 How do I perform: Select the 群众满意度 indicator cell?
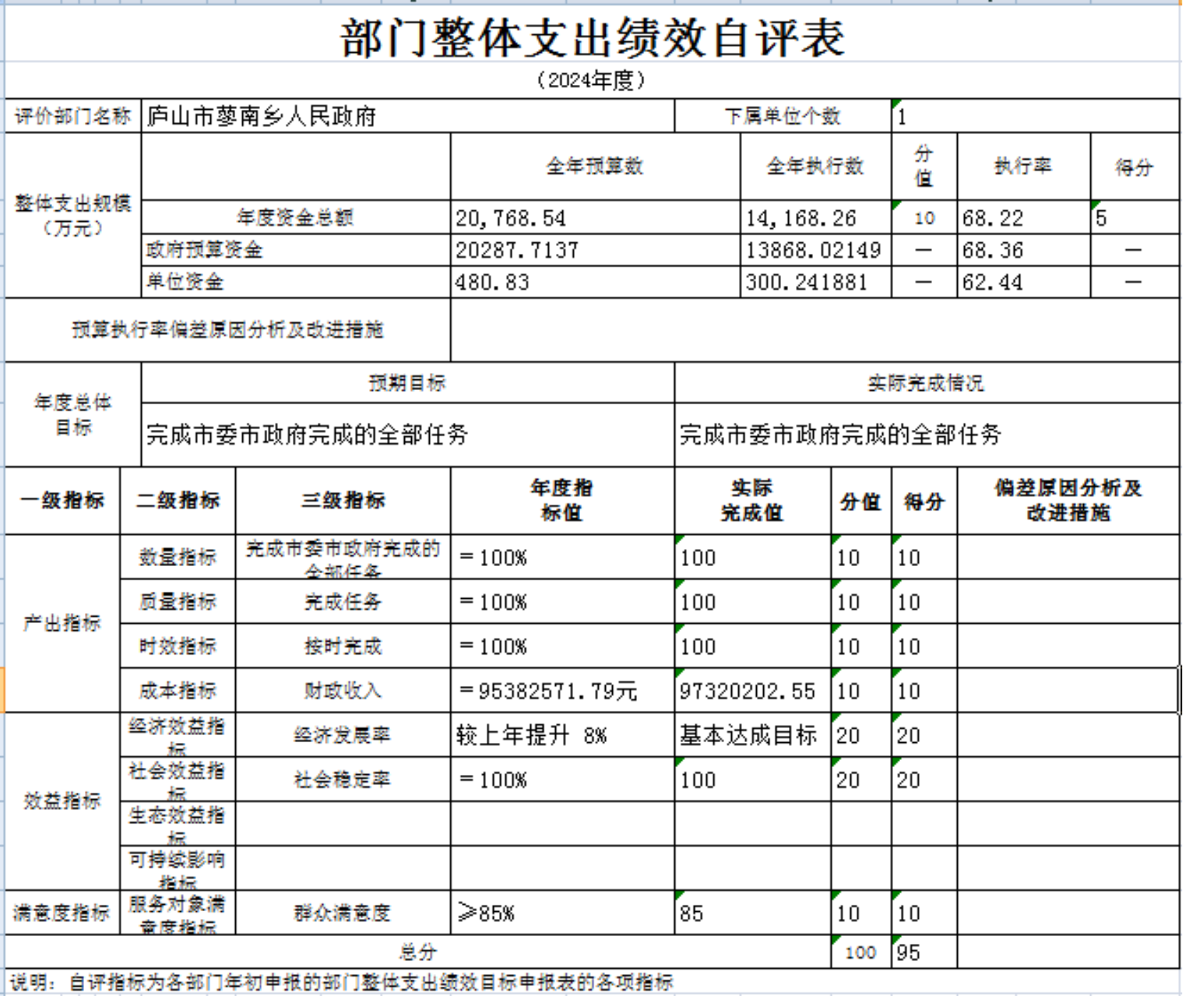click(343, 913)
